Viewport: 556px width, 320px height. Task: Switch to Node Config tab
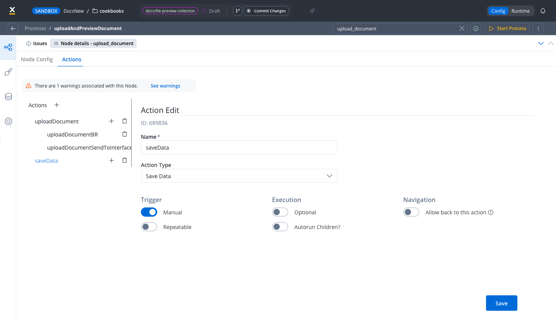coord(37,59)
